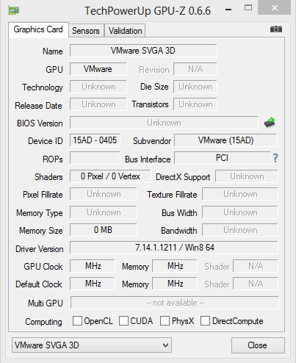Click the Driver Version label
This screenshot has height=363, width=296.
pos(40,249)
